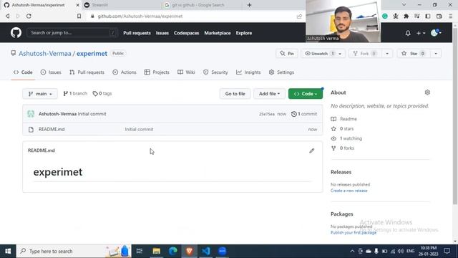Open the Add file dropdown

269,94
